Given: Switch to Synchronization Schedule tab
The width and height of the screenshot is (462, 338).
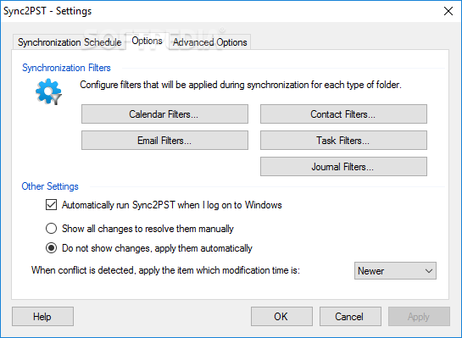Looking at the screenshot, I should tap(70, 42).
